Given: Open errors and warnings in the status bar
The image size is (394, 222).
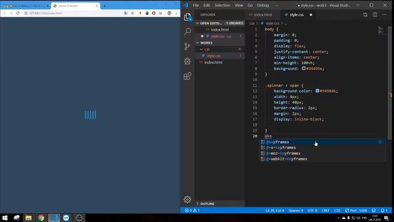Looking at the screenshot, I should (192, 210).
